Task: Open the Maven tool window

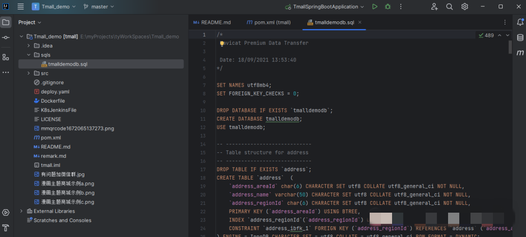Action: click(x=520, y=53)
